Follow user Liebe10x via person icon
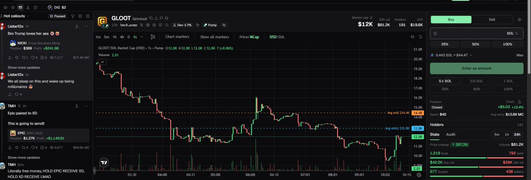The image size is (531, 180). pos(77,27)
